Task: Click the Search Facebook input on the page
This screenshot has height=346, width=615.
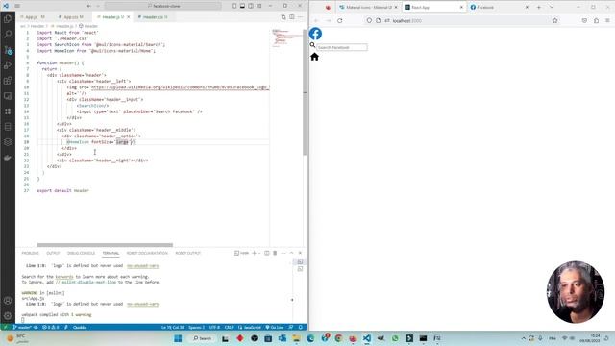Action: point(342,47)
